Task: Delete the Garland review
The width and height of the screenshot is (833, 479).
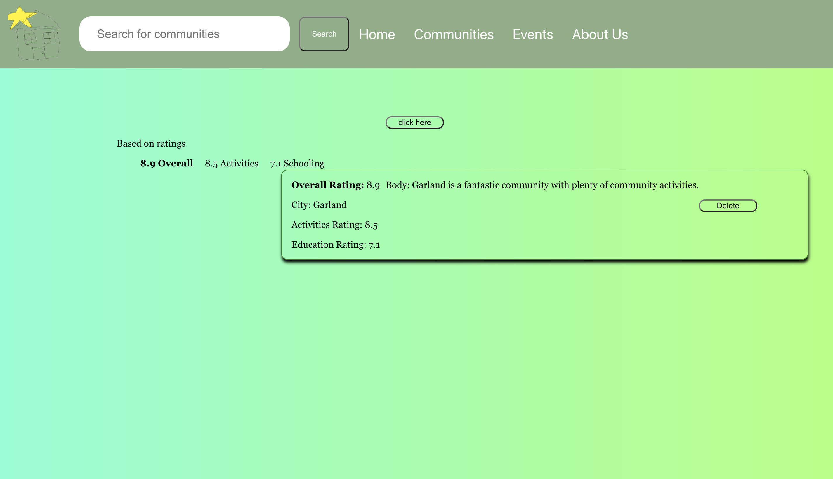Action: click(728, 206)
